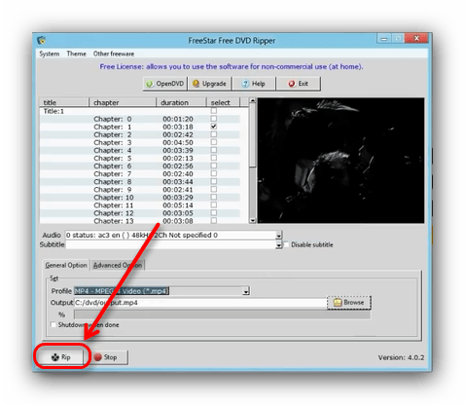Image resolution: width=465 pixels, height=405 pixels.
Task: Check the Chapter 5 select checkbox
Action: (x=214, y=158)
